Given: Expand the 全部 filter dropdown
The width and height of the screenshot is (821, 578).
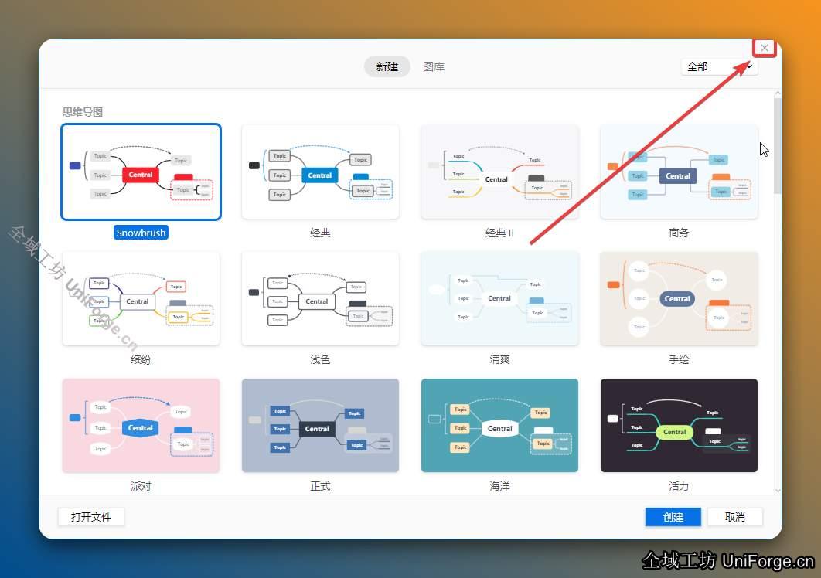Looking at the screenshot, I should 720,66.
